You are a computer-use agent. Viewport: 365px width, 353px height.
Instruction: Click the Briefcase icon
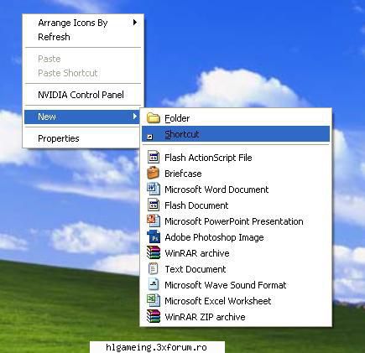click(153, 173)
